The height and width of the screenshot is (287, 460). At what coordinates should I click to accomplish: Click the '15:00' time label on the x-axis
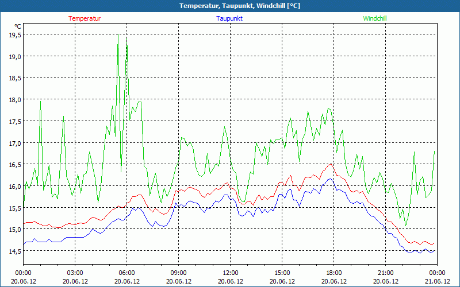282,273
